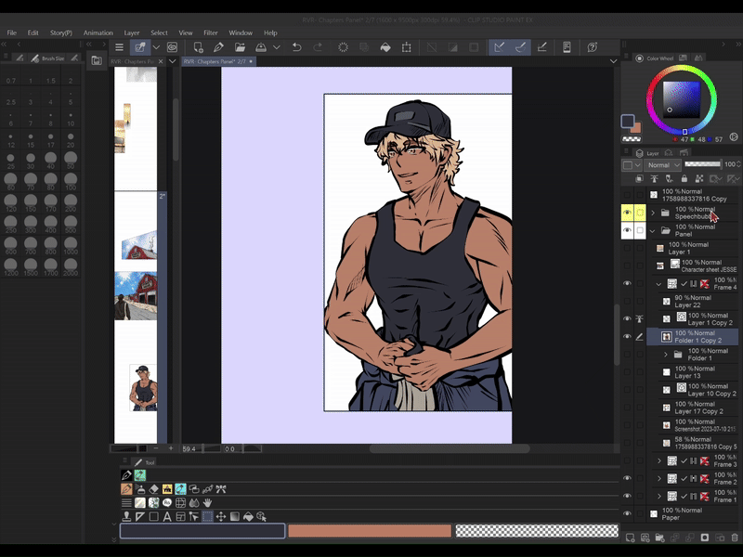The height and width of the screenshot is (557, 743).
Task: Open file using the folder icon in the command bar
Action: [x=240, y=46]
